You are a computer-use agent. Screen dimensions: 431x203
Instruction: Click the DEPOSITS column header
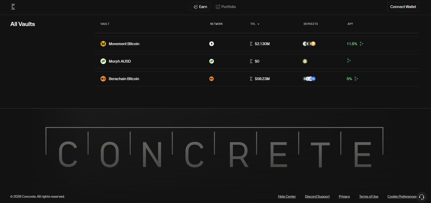(311, 24)
